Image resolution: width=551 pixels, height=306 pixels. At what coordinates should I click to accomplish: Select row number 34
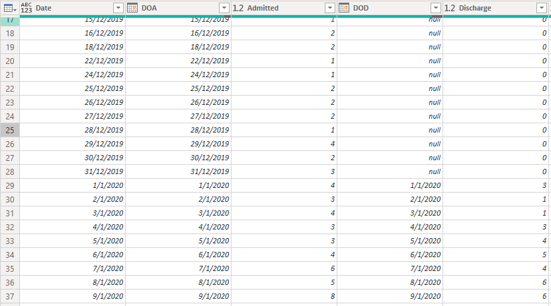click(x=10, y=255)
